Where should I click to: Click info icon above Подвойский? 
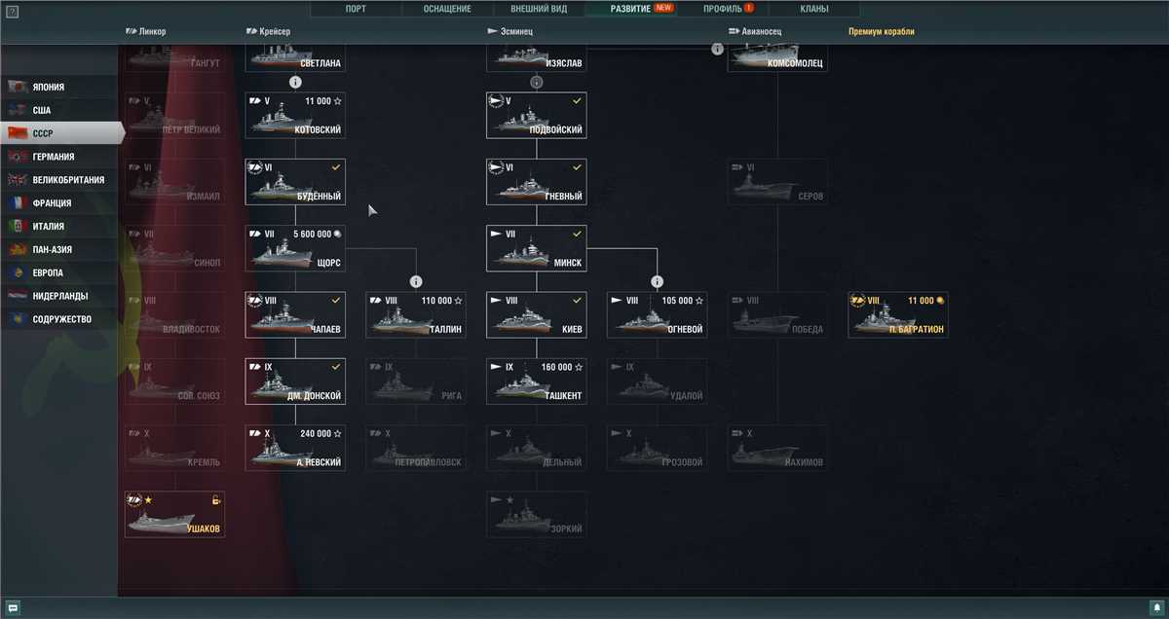pos(536,83)
